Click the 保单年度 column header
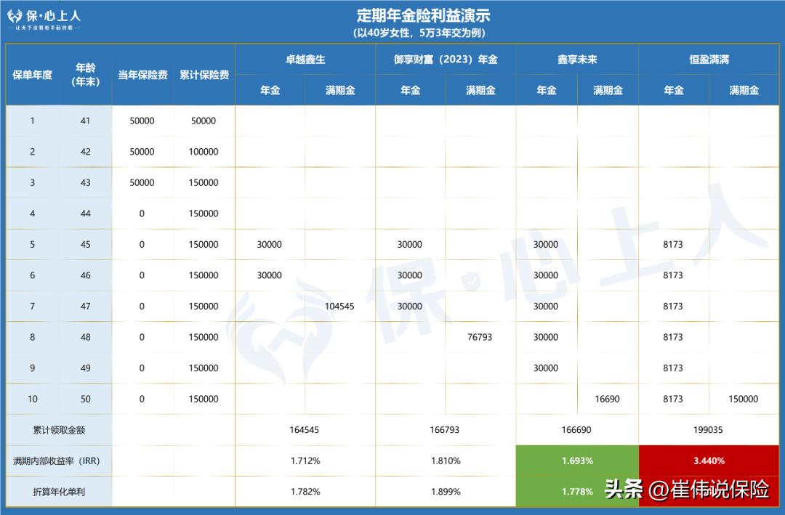785x515 pixels. (x=33, y=75)
